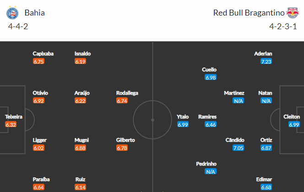The width and height of the screenshot is (304, 192).
Task: Click the Bahia club crest icon
Action: tap(12, 13)
